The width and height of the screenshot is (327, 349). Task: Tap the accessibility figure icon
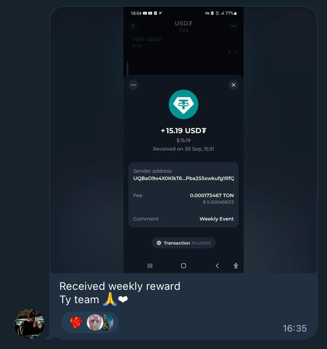click(236, 266)
